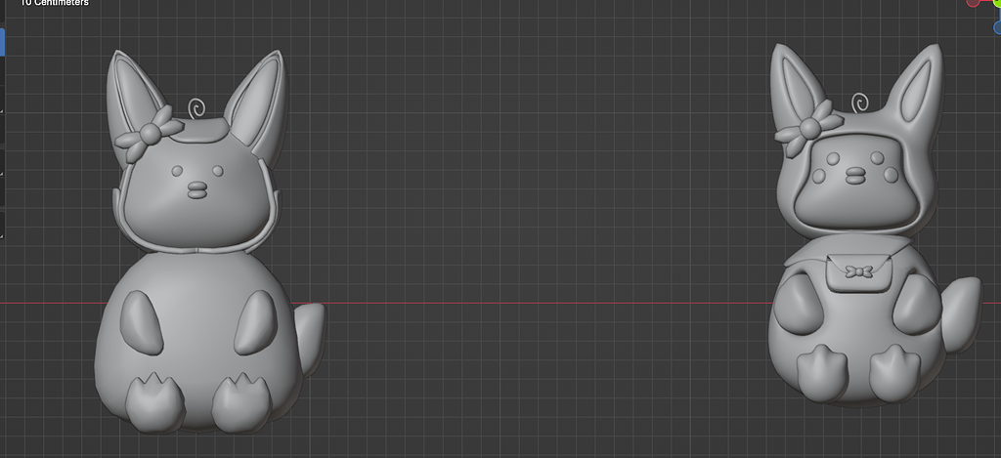Click the blue Z axis gizmo handle
Screen dimensions: 1001x458
pos(997,27)
